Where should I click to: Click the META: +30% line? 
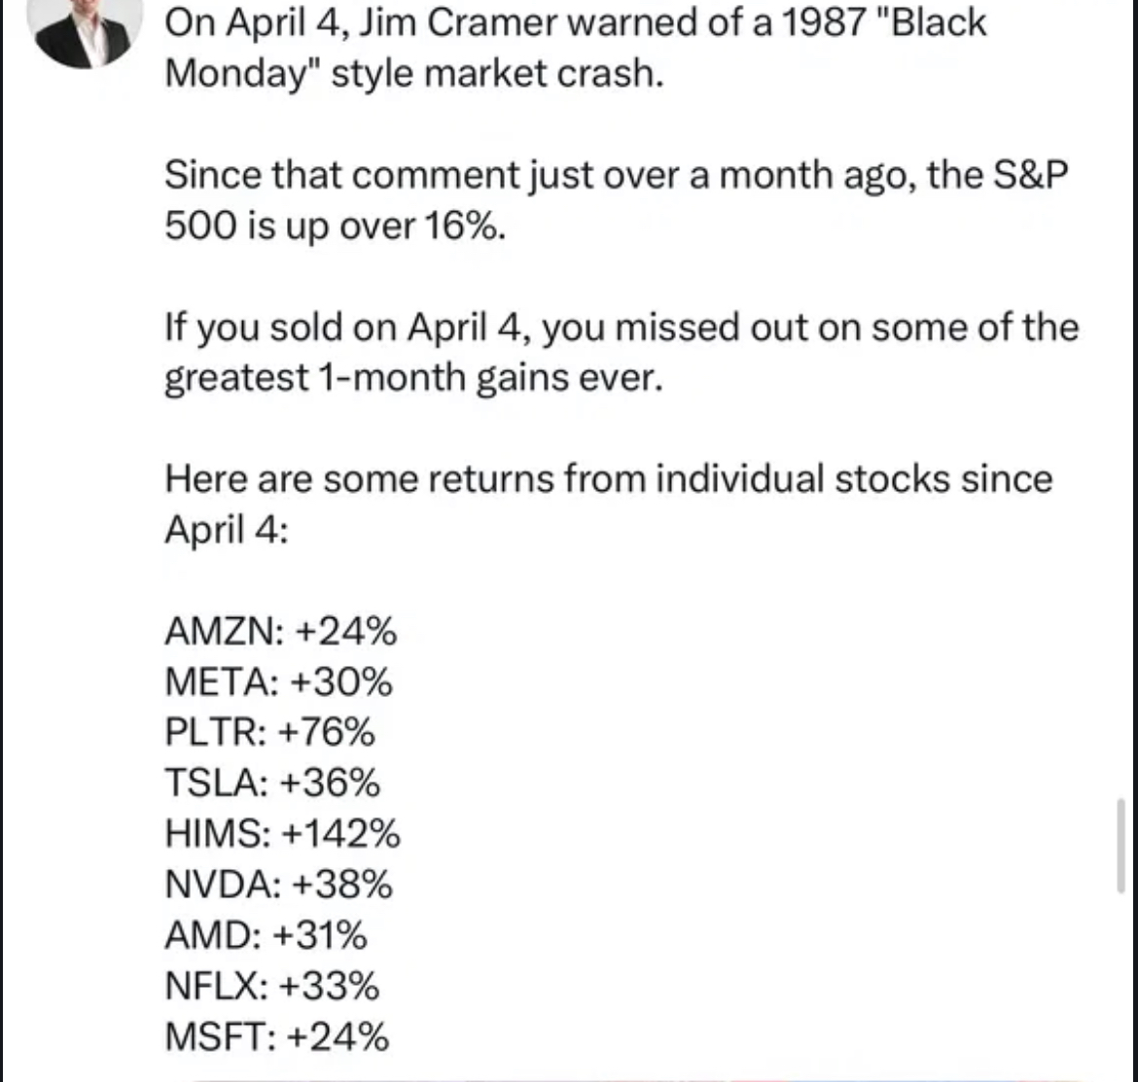[x=279, y=682]
